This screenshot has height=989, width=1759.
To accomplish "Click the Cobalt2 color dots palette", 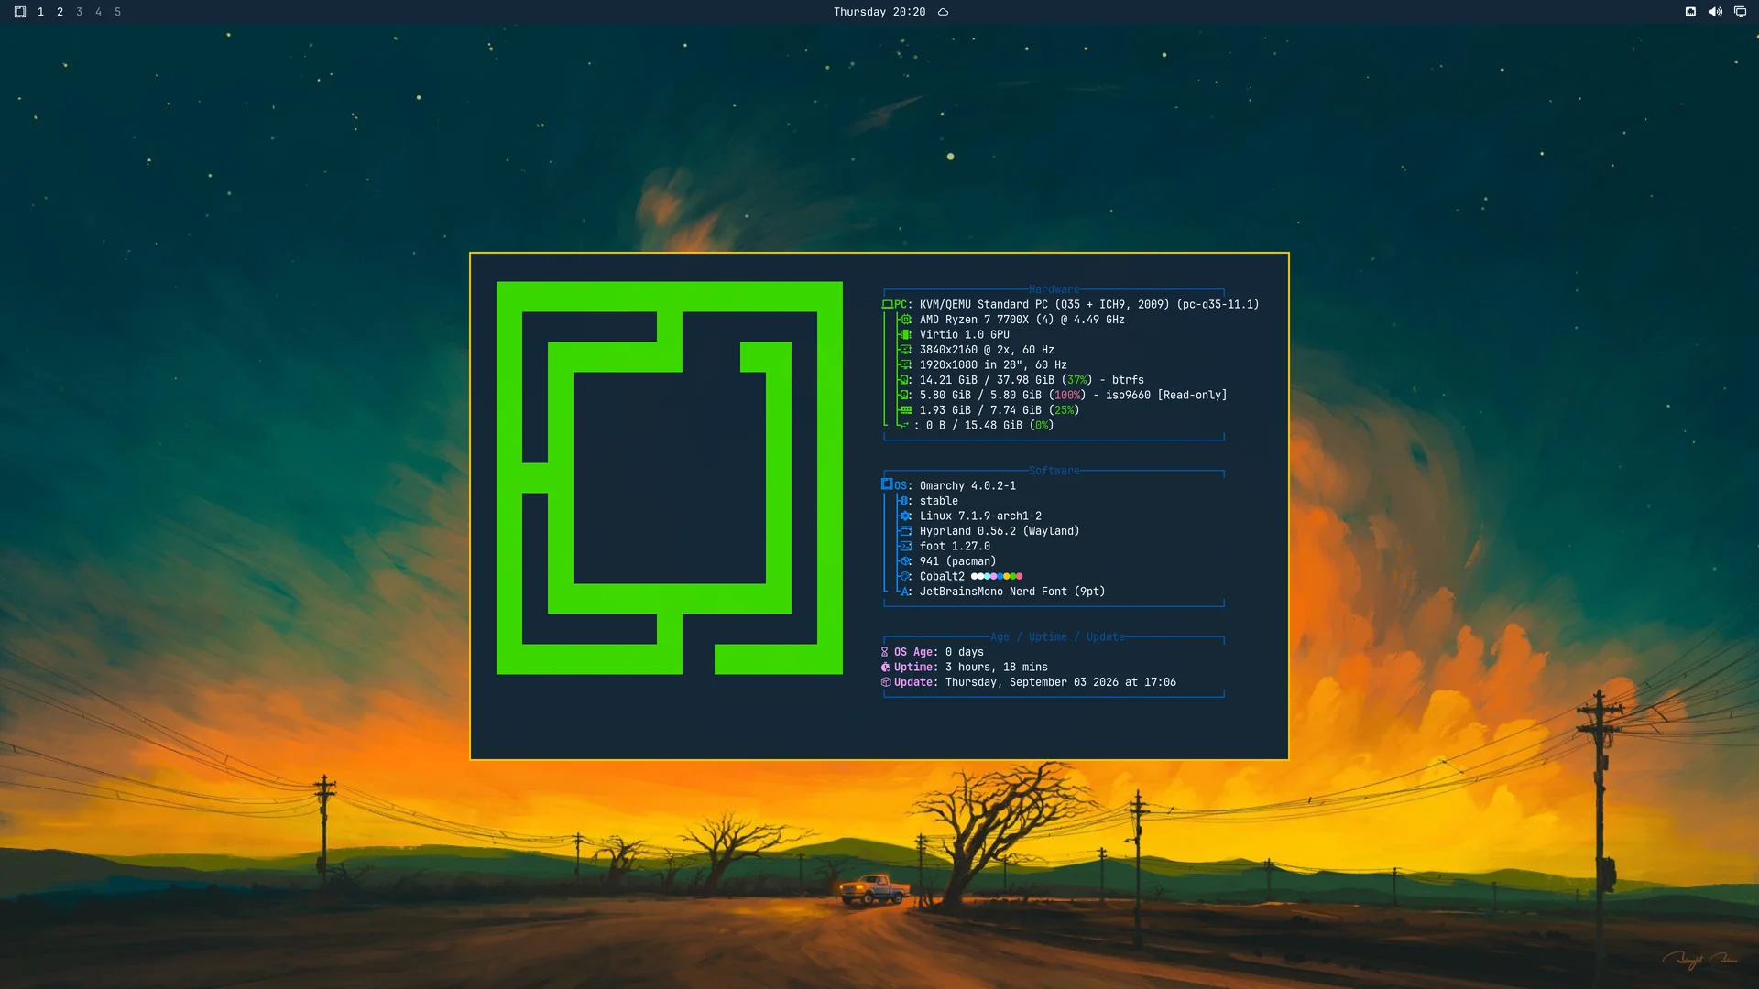I will coord(997,576).
